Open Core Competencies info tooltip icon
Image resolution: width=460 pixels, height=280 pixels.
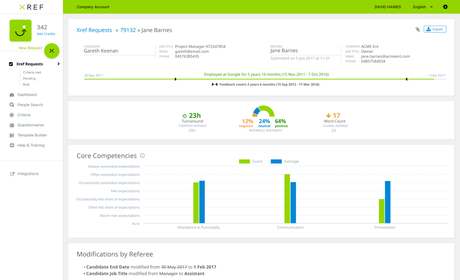coord(142,156)
